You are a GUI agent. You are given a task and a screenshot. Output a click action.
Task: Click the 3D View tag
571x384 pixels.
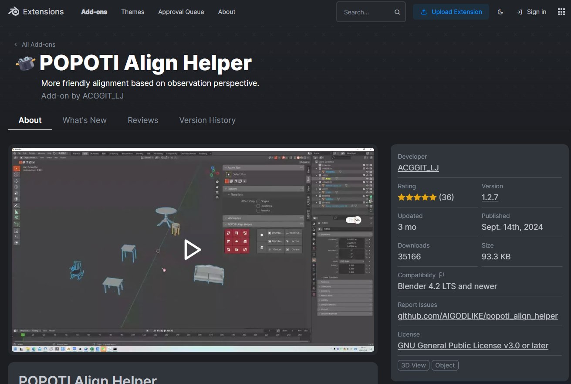[413, 365]
